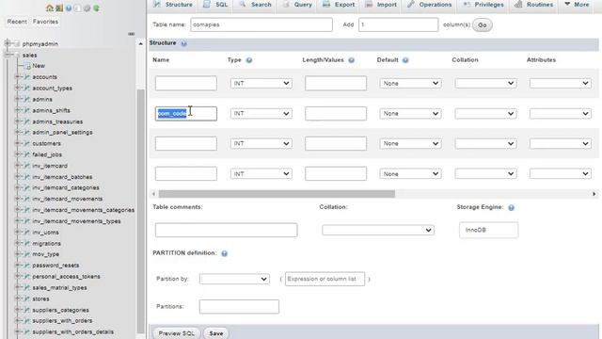
Task: Open the Routines tab
Action: pos(533,5)
